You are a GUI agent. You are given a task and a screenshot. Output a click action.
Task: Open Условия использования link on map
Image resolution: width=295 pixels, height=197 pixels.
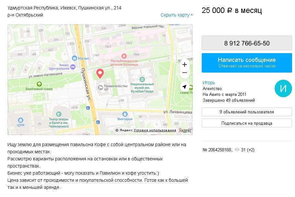pos(155,130)
